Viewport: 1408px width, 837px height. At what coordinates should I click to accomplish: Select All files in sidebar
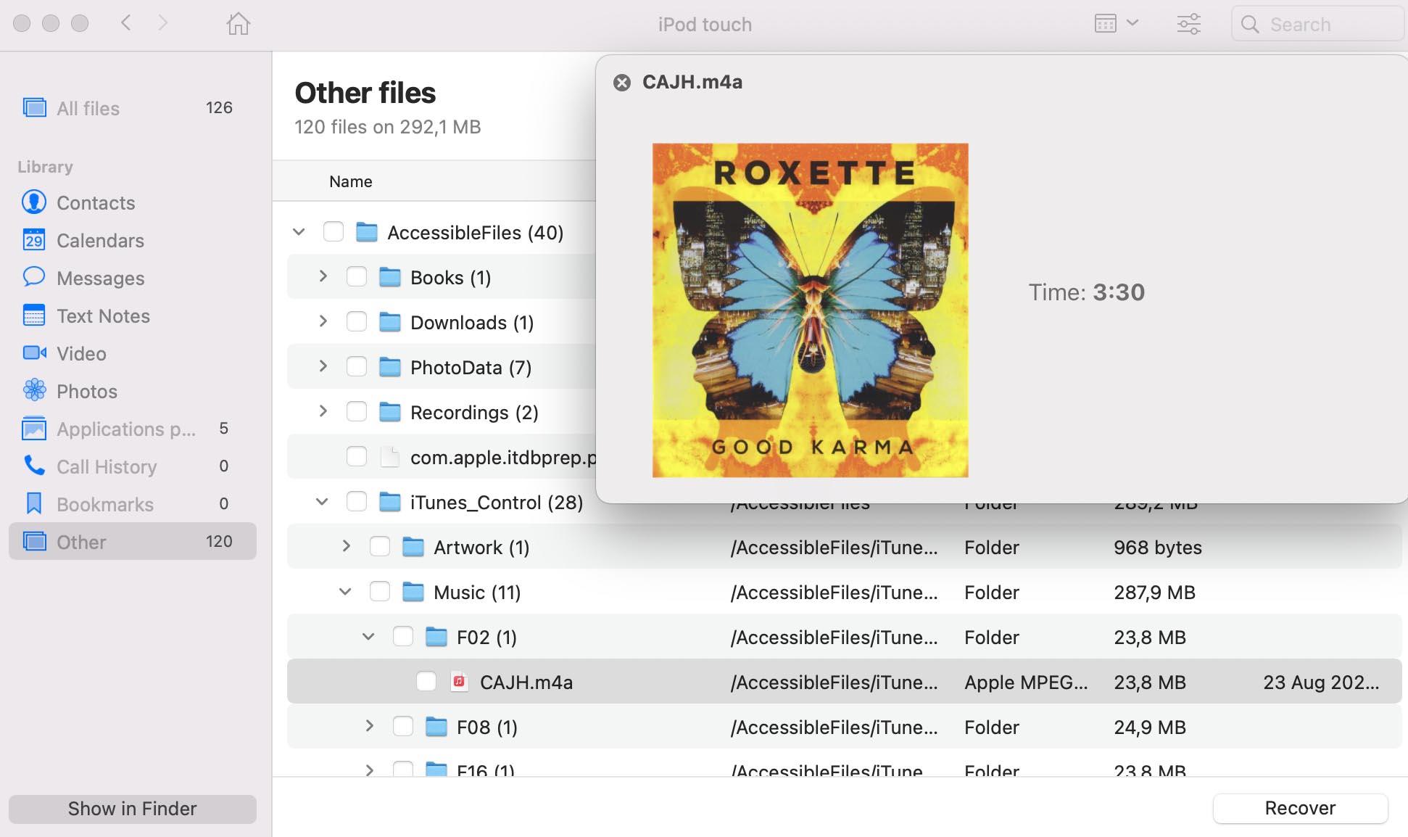[133, 108]
